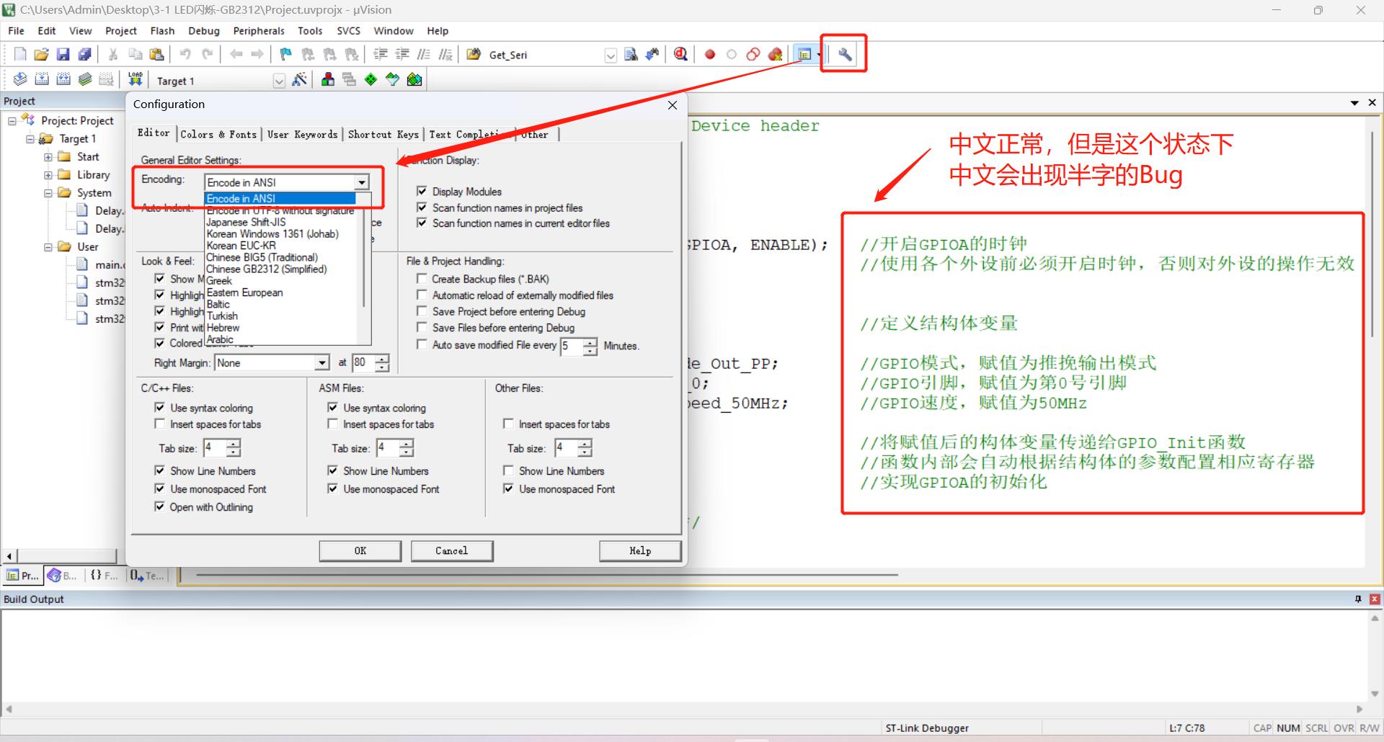1384x742 pixels.
Task: Expand the Start folder in project tree
Action: point(48,157)
